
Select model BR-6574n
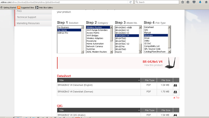click(127, 47)
